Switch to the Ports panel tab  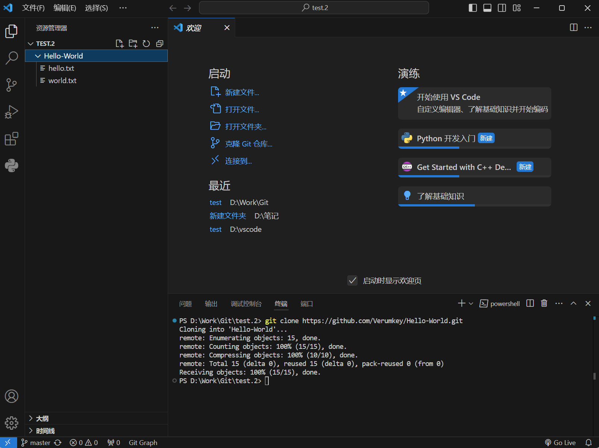tap(307, 304)
